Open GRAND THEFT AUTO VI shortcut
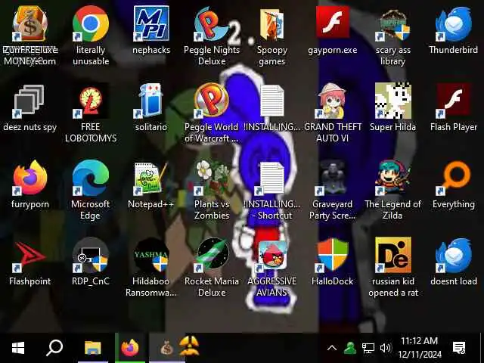Image resolution: width=484 pixels, height=363 pixels. (333, 101)
